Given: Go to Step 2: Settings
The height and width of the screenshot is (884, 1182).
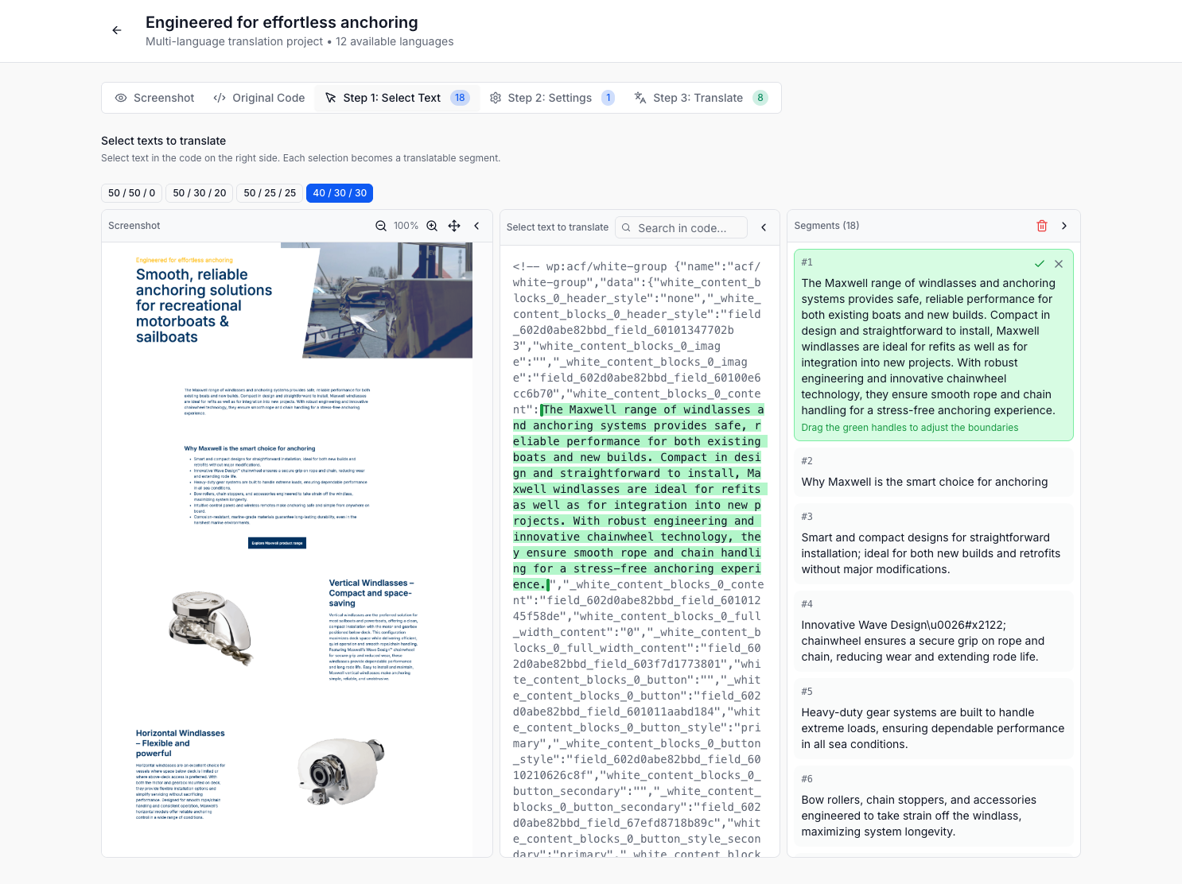Looking at the screenshot, I should (x=553, y=98).
